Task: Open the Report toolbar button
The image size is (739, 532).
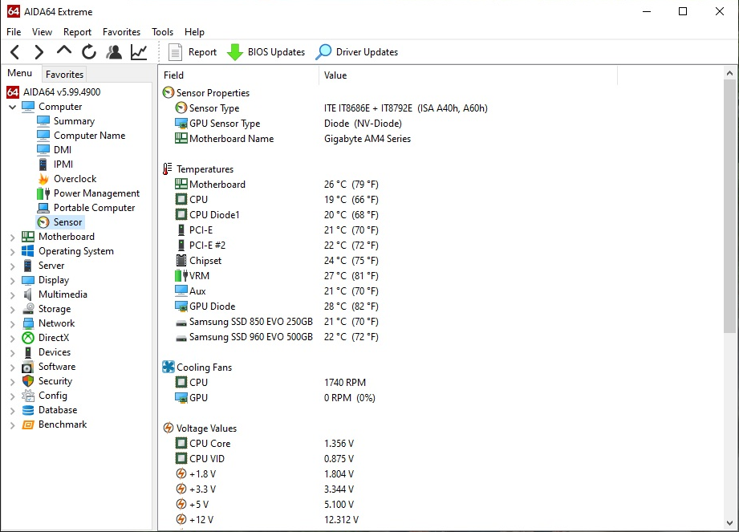Action: pos(193,52)
